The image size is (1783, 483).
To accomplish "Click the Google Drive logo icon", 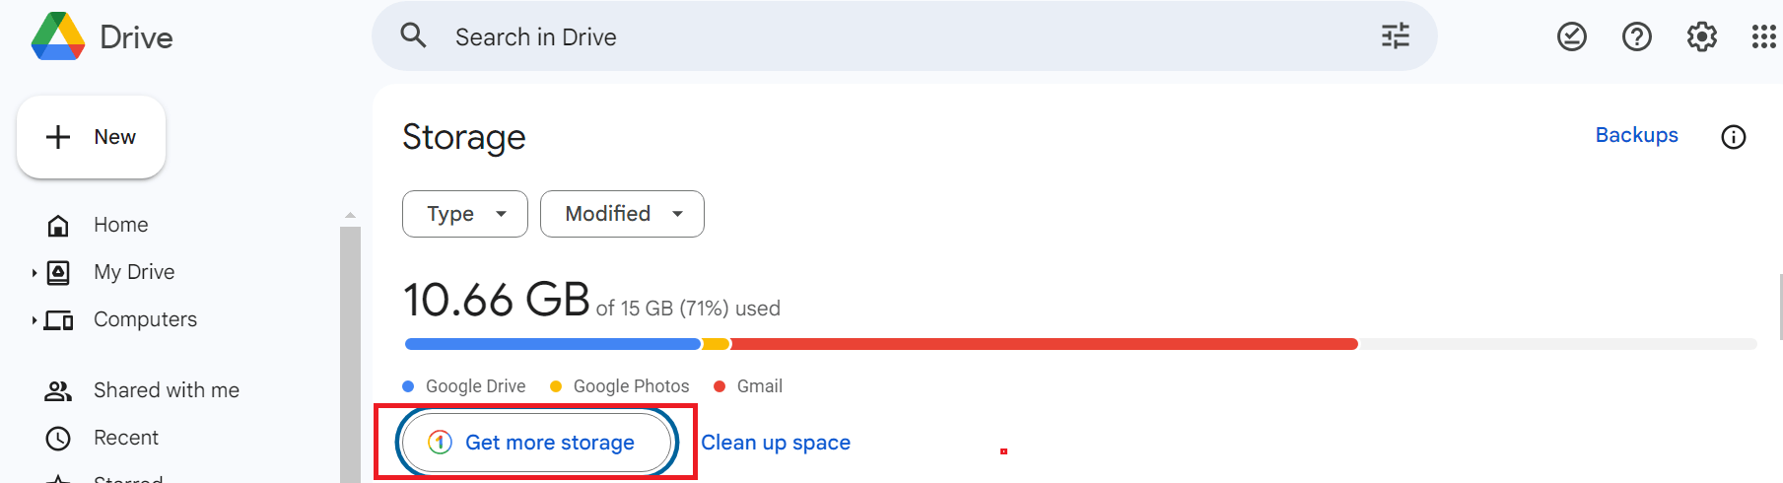I will click(x=58, y=36).
